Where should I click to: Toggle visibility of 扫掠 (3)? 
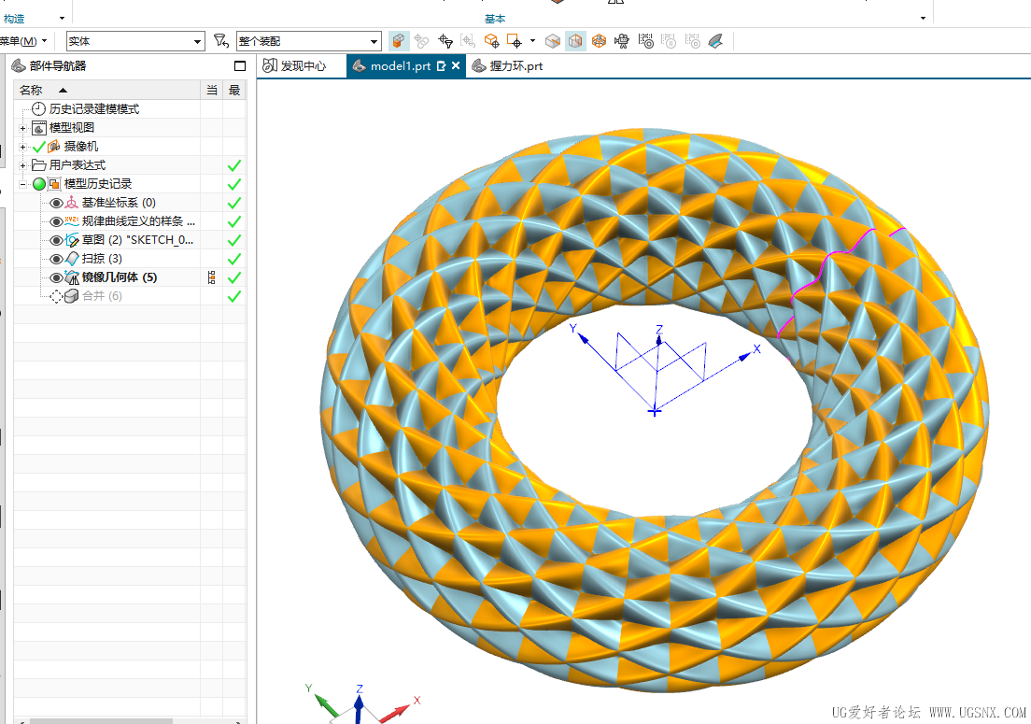56,259
